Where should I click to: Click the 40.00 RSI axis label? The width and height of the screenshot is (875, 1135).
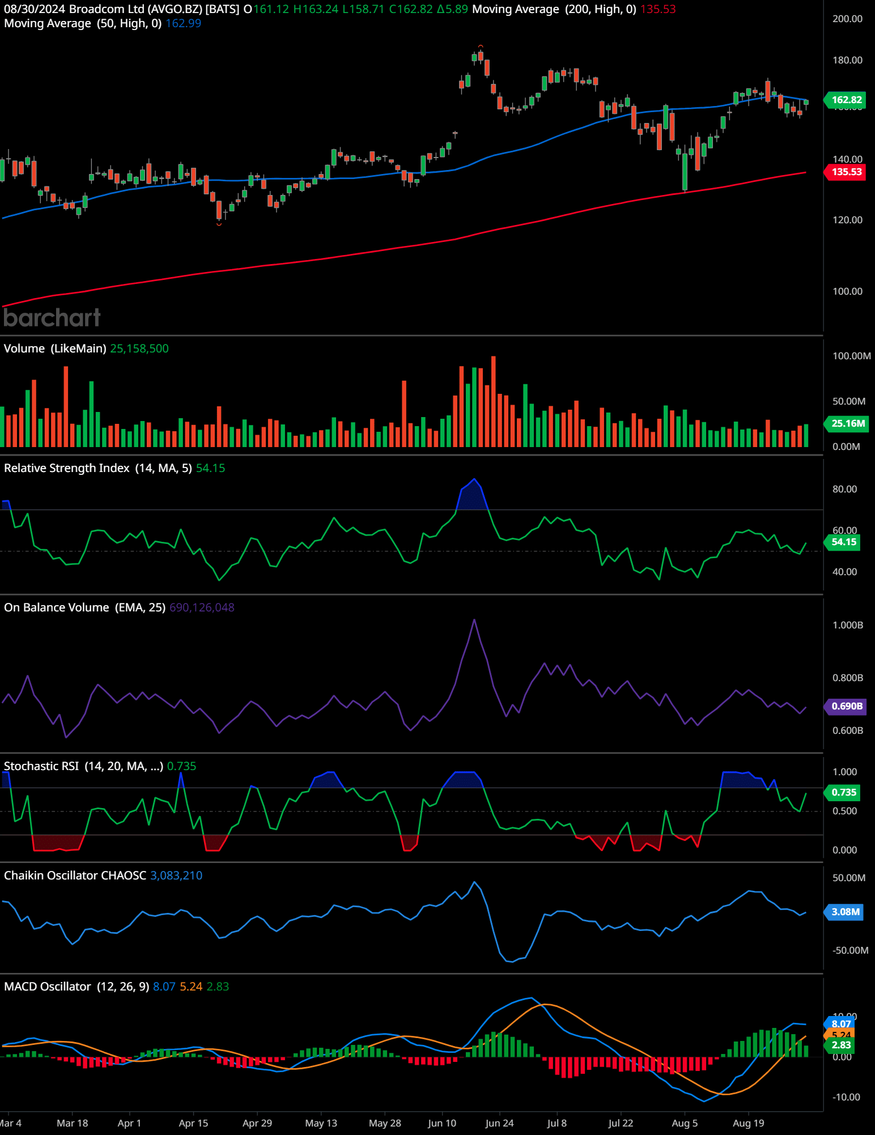(x=844, y=572)
